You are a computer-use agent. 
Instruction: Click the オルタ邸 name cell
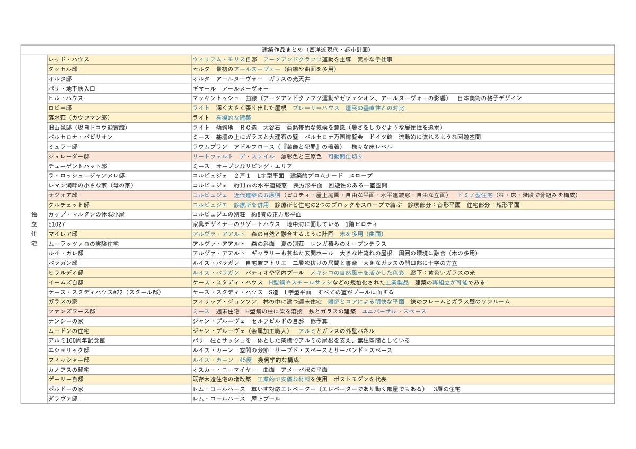coord(119,79)
